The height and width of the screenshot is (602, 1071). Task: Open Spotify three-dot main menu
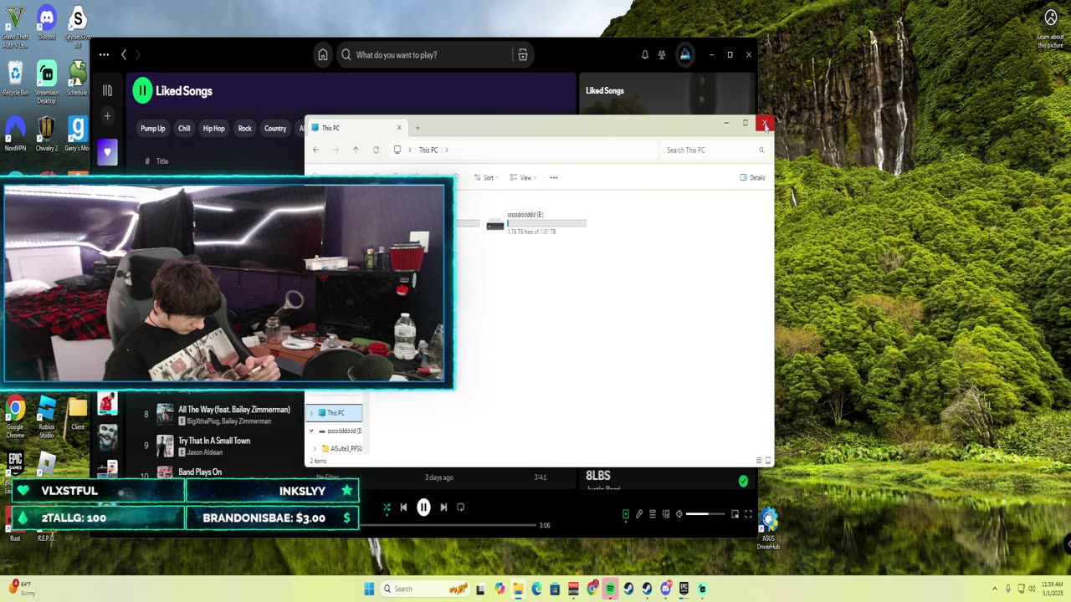point(104,55)
